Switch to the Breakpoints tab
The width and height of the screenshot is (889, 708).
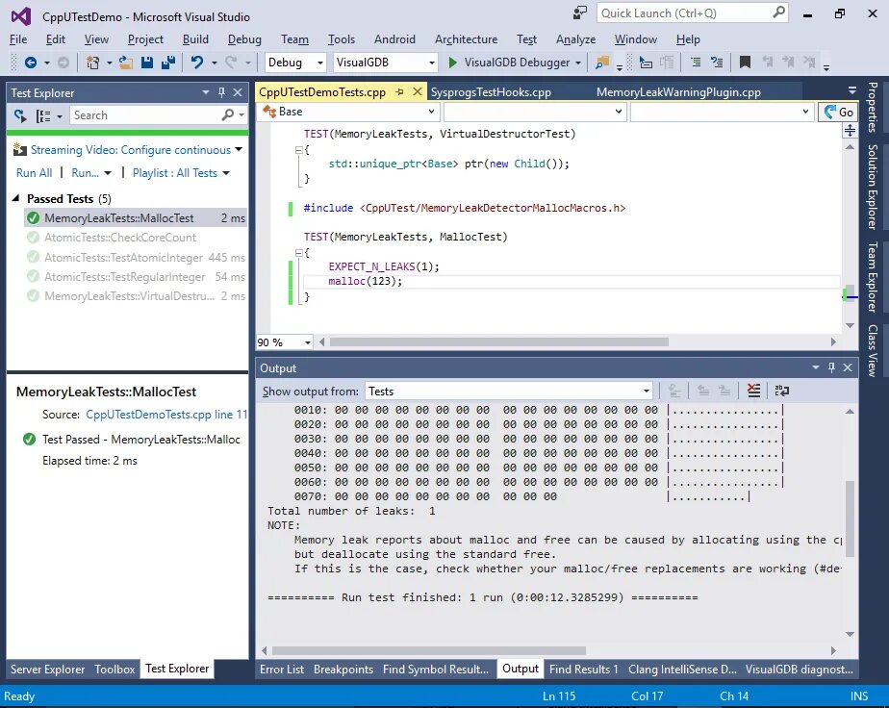point(343,669)
